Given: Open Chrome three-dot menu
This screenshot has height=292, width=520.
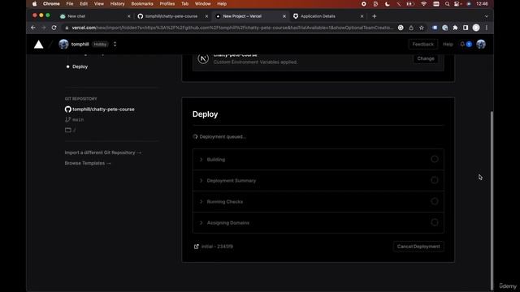Looking at the screenshot, I should pyautogui.click(x=487, y=28).
